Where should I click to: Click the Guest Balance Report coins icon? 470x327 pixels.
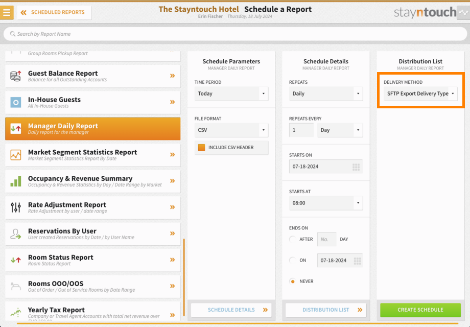(x=16, y=76)
